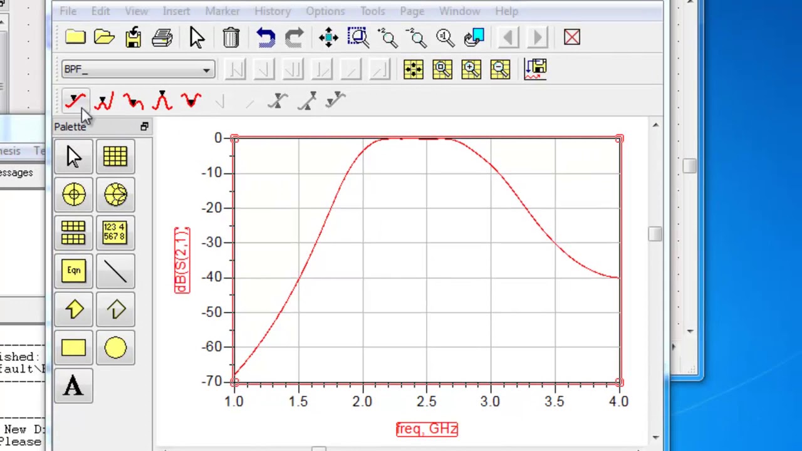Click the New data display folder icon

[x=75, y=38]
